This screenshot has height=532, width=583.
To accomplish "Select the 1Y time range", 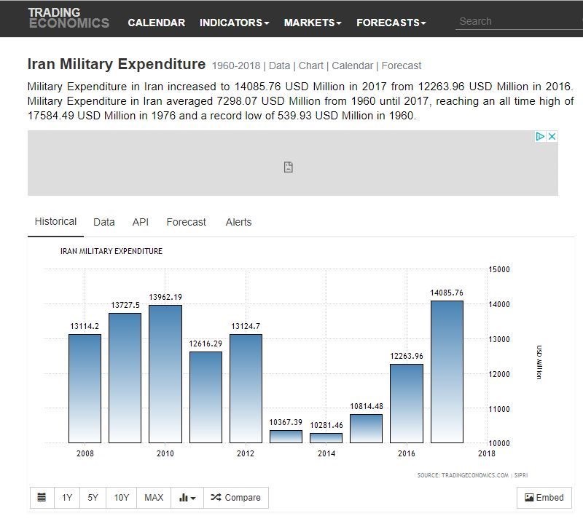I will point(67,498).
